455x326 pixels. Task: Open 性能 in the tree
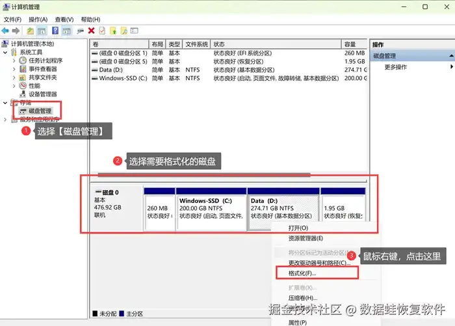click(34, 86)
